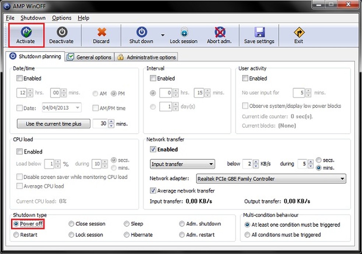Click the below KB/s value stepper arrows

256,164
